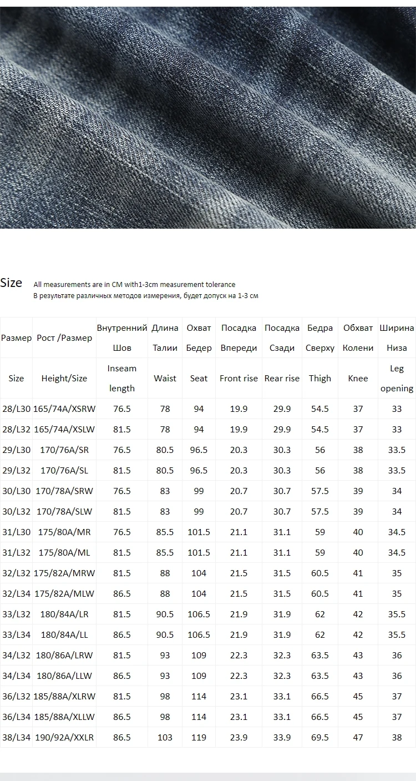
Task: Click the 'Посадка Впереди' header cell
Action: [239, 337]
